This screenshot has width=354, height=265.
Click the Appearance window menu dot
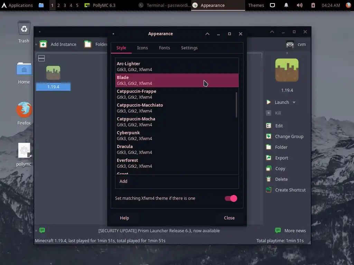[x=113, y=34]
